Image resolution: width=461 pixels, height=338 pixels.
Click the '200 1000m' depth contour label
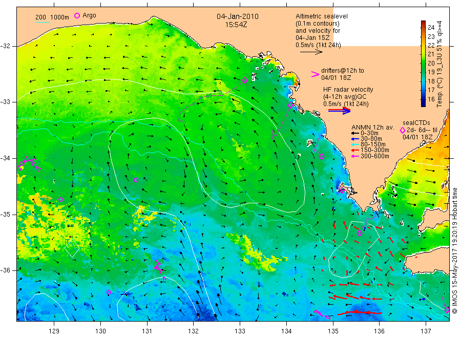click(x=52, y=17)
